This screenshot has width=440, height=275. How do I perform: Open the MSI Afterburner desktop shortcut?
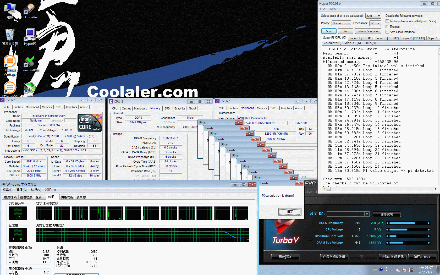coord(30,89)
